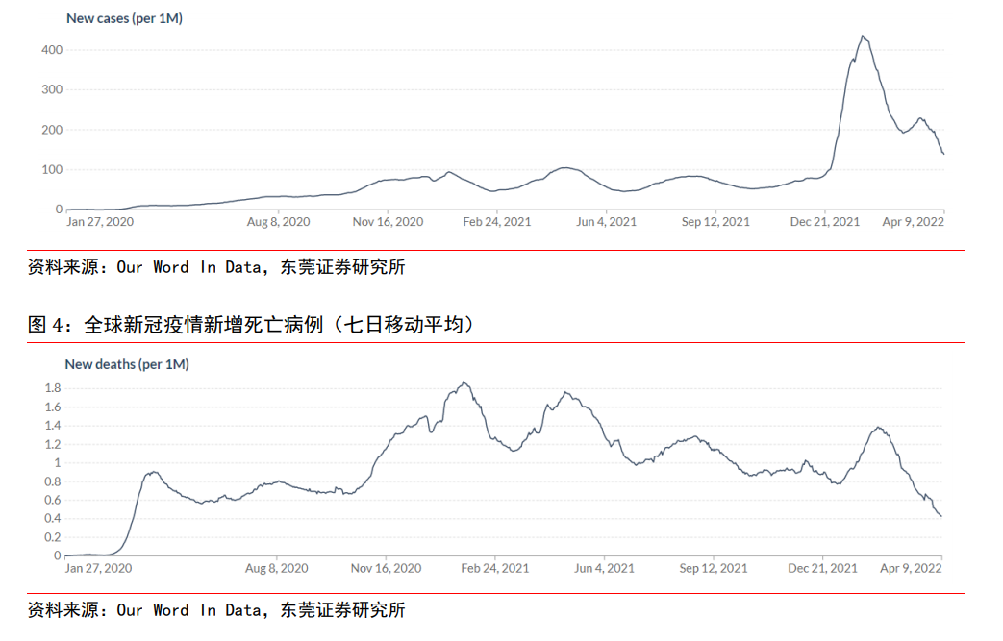The height and width of the screenshot is (641, 1003).
Task: Click 'Feb 24, 2021' on the cases chart axis
Action: click(x=497, y=222)
